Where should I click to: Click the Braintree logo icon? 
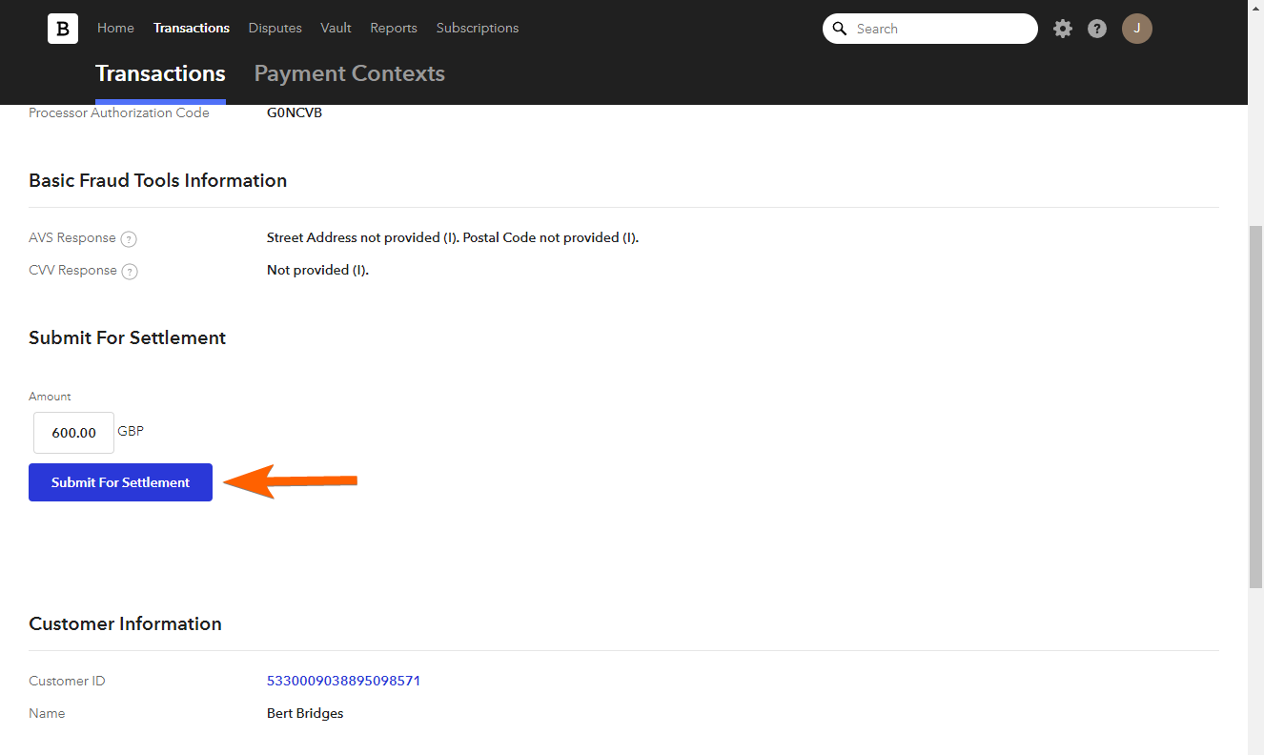[63, 29]
